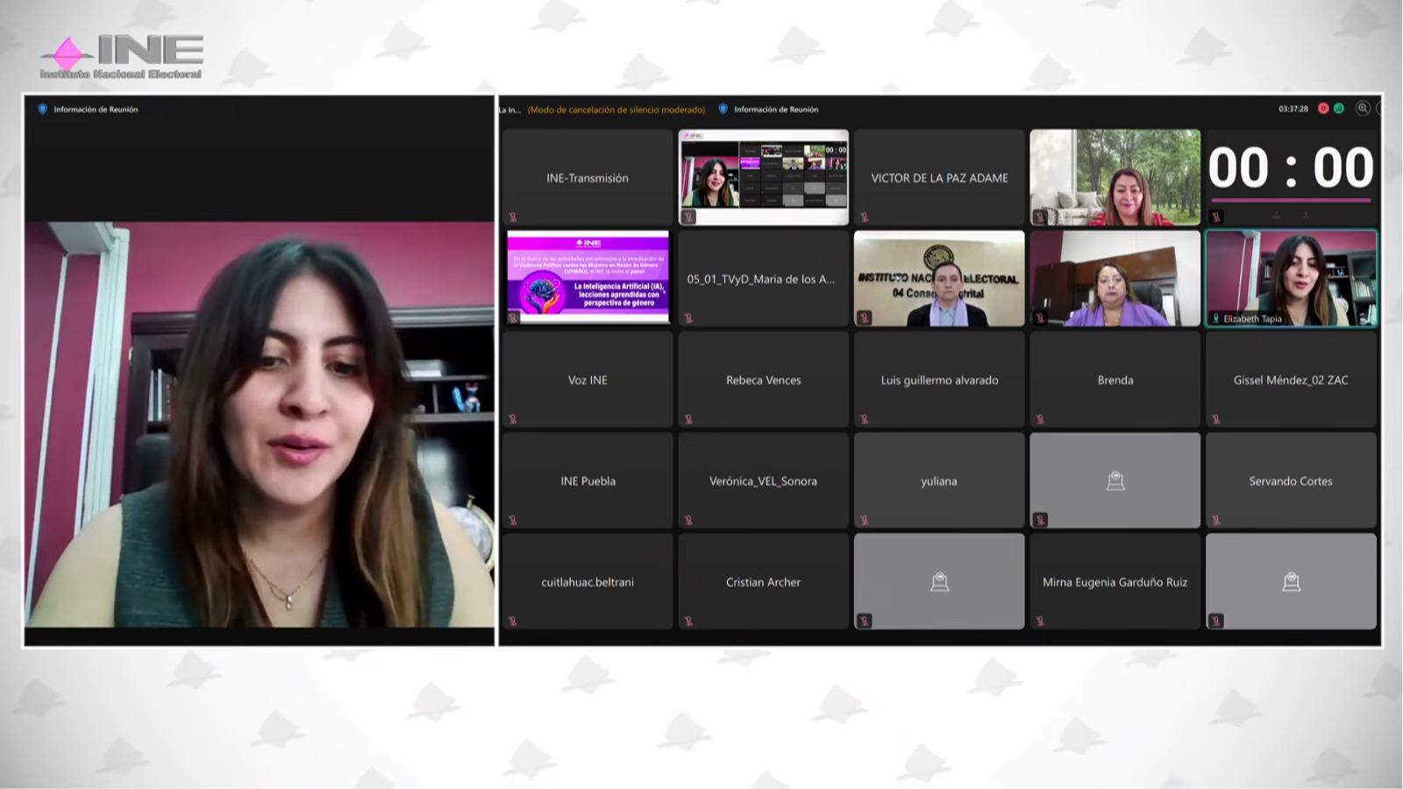Click the green connection statistics icon
This screenshot has height=789, width=1403.
[1339, 109]
